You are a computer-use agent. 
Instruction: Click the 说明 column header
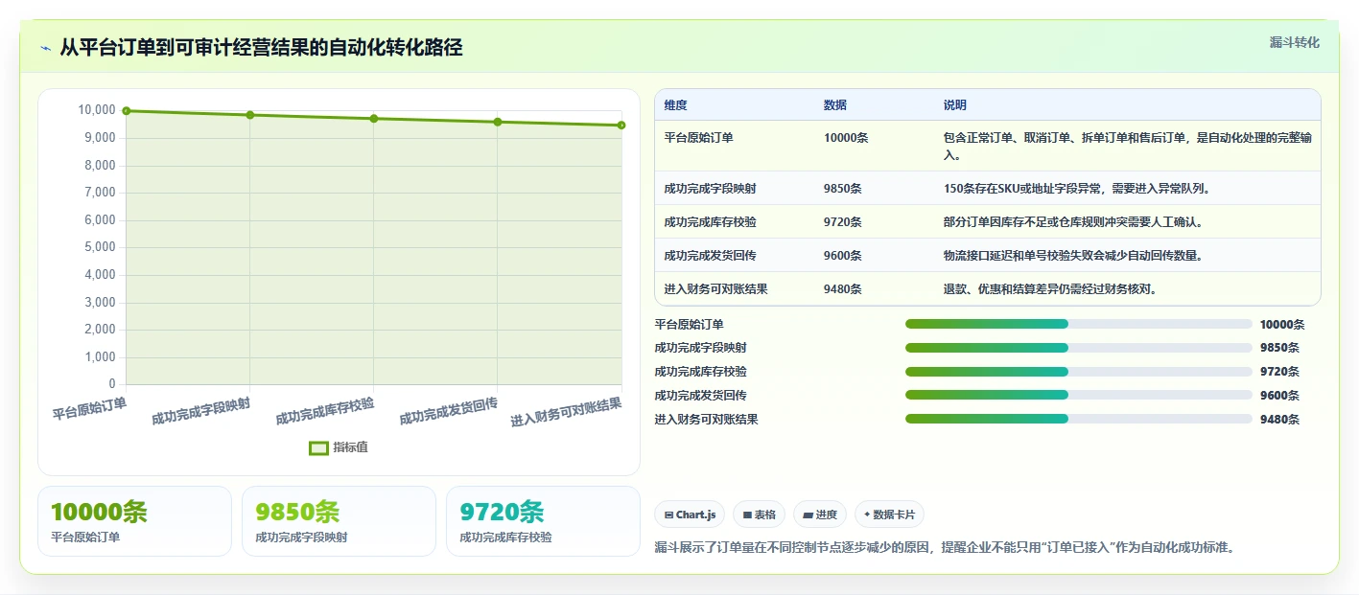point(955,105)
